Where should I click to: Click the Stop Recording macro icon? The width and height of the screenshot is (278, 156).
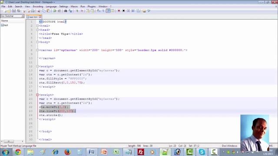(x=123, y=11)
